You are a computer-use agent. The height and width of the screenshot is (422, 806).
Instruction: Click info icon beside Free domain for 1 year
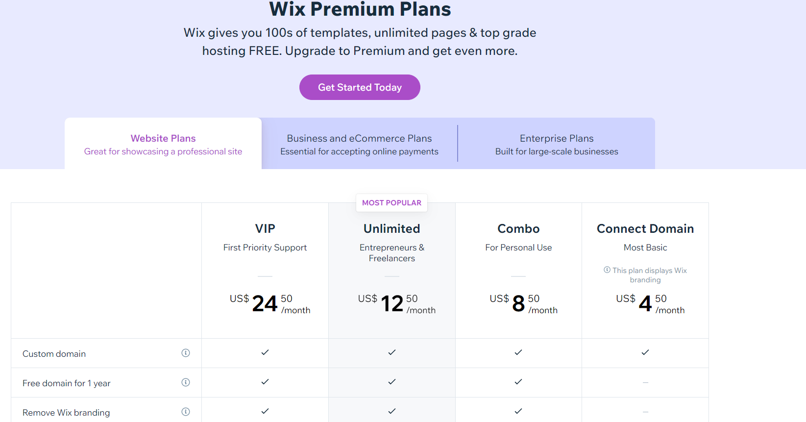pos(186,382)
